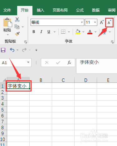Apply yellow fill color bucket
117x146 pixels.
click(78, 32)
